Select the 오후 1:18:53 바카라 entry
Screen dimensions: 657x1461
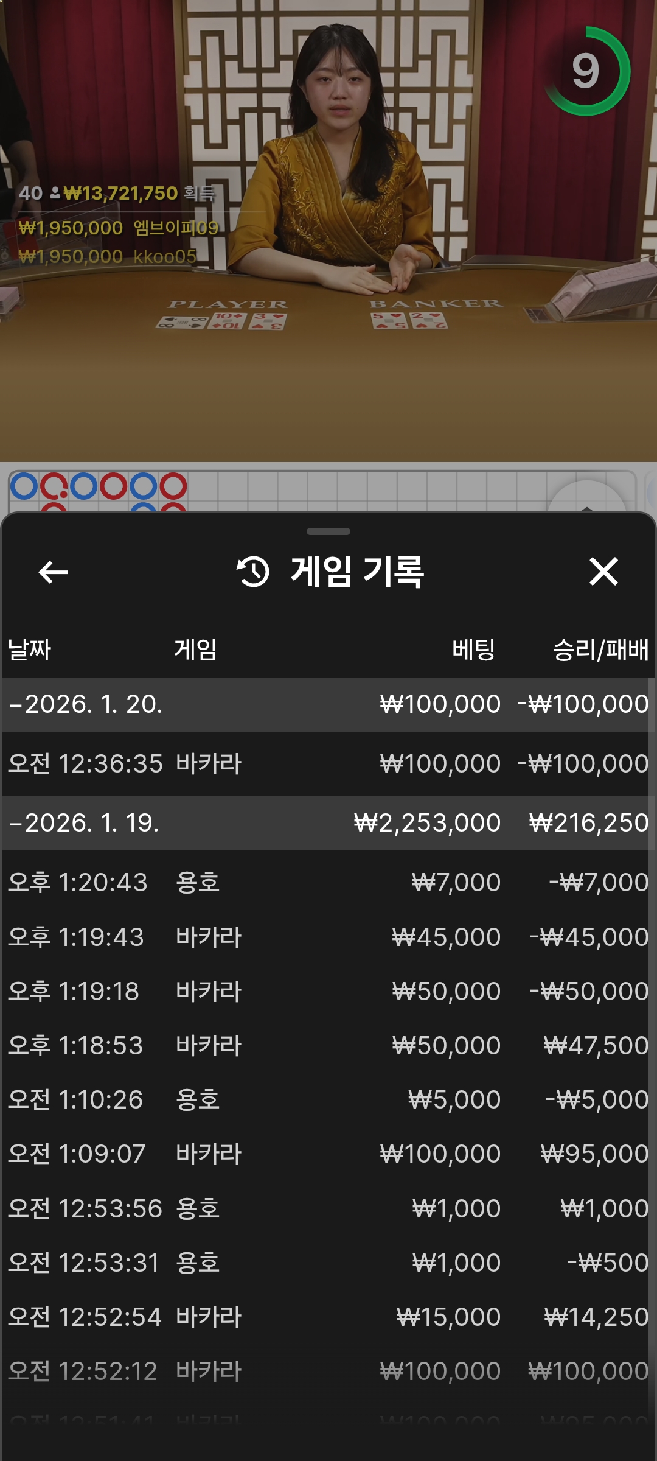tap(328, 1045)
